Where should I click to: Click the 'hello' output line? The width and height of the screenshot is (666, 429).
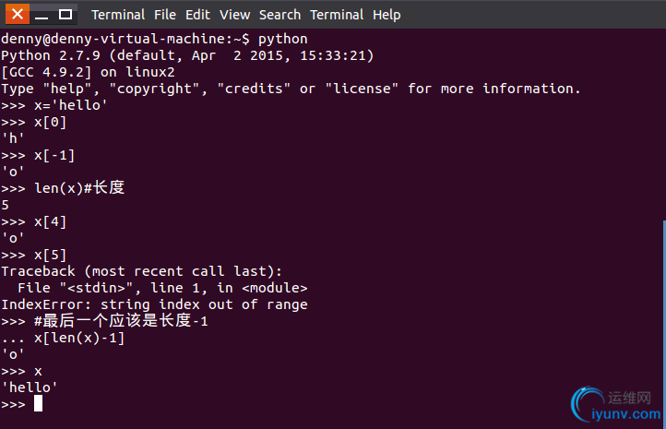[x=30, y=387]
